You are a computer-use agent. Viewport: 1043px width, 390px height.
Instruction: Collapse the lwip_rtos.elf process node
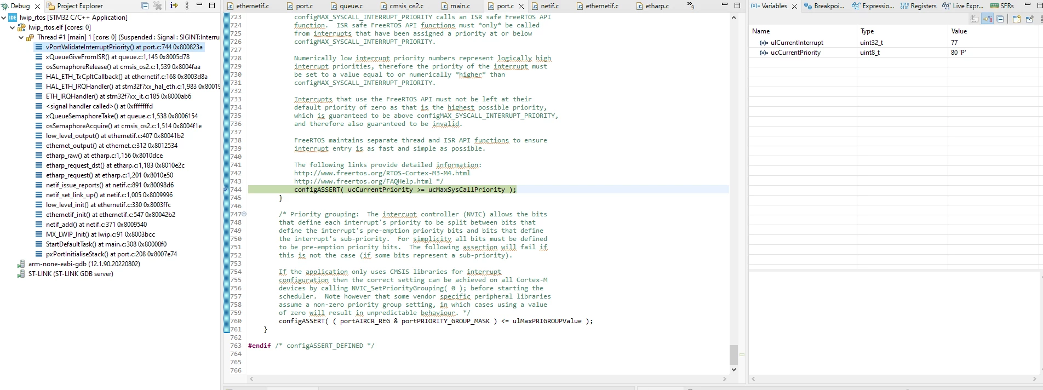pyautogui.click(x=13, y=27)
